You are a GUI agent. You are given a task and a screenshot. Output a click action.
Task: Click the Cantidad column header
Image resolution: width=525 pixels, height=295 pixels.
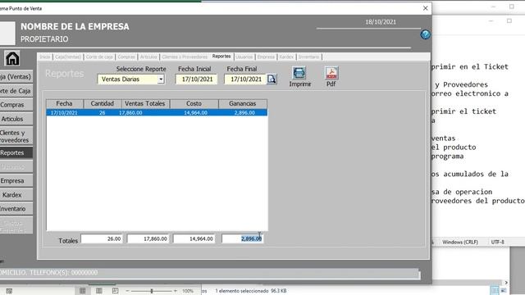click(x=103, y=104)
